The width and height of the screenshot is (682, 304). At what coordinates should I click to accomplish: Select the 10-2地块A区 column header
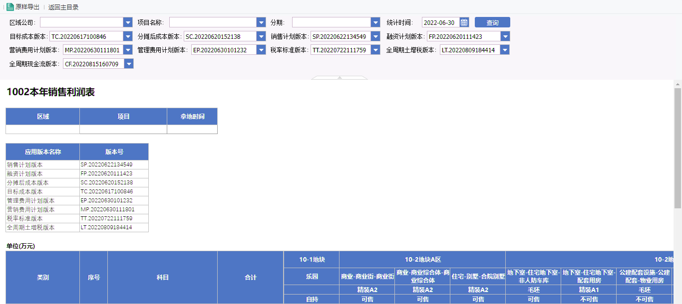422,260
